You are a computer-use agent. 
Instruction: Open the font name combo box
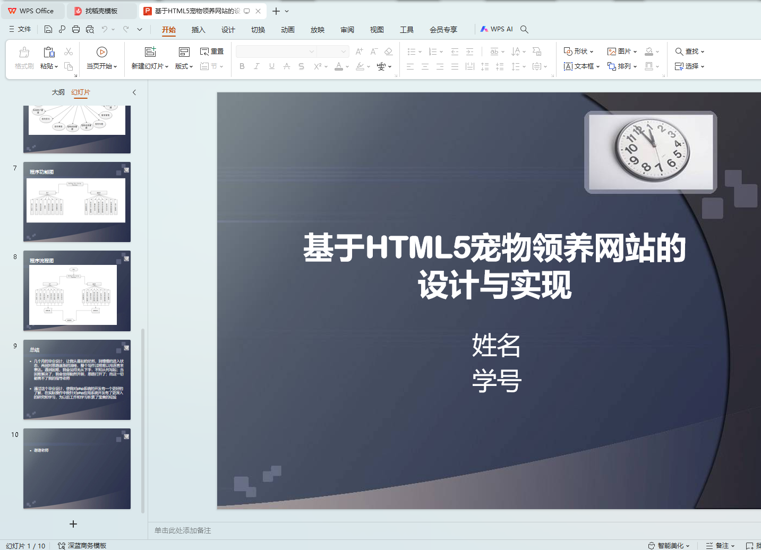coord(276,51)
